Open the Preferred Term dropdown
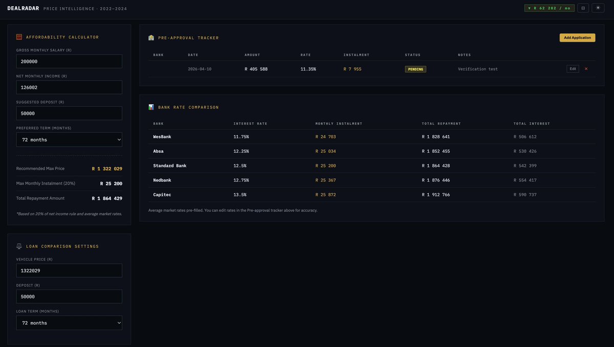The height and width of the screenshot is (347, 614). click(69, 140)
